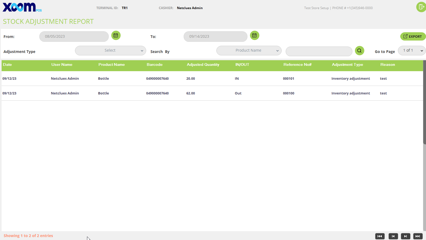
Task: Go to the previous page of results
Action: pyautogui.click(x=393, y=236)
